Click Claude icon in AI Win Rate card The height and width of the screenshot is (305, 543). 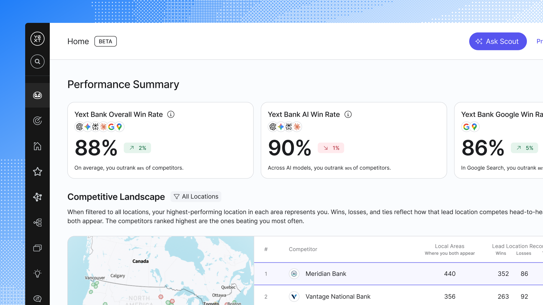(297, 127)
